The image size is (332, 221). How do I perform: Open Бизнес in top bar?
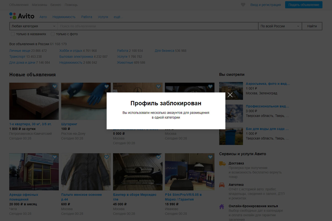click(x=56, y=5)
